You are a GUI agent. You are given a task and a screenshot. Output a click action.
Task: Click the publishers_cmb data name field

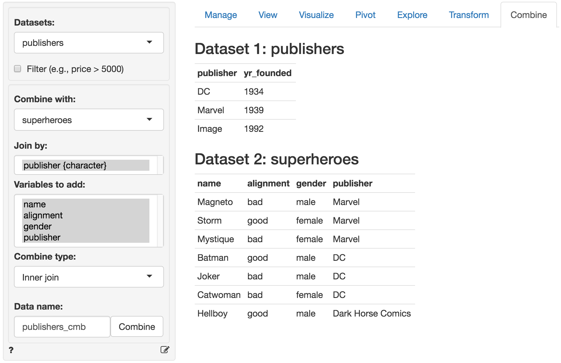[62, 327]
